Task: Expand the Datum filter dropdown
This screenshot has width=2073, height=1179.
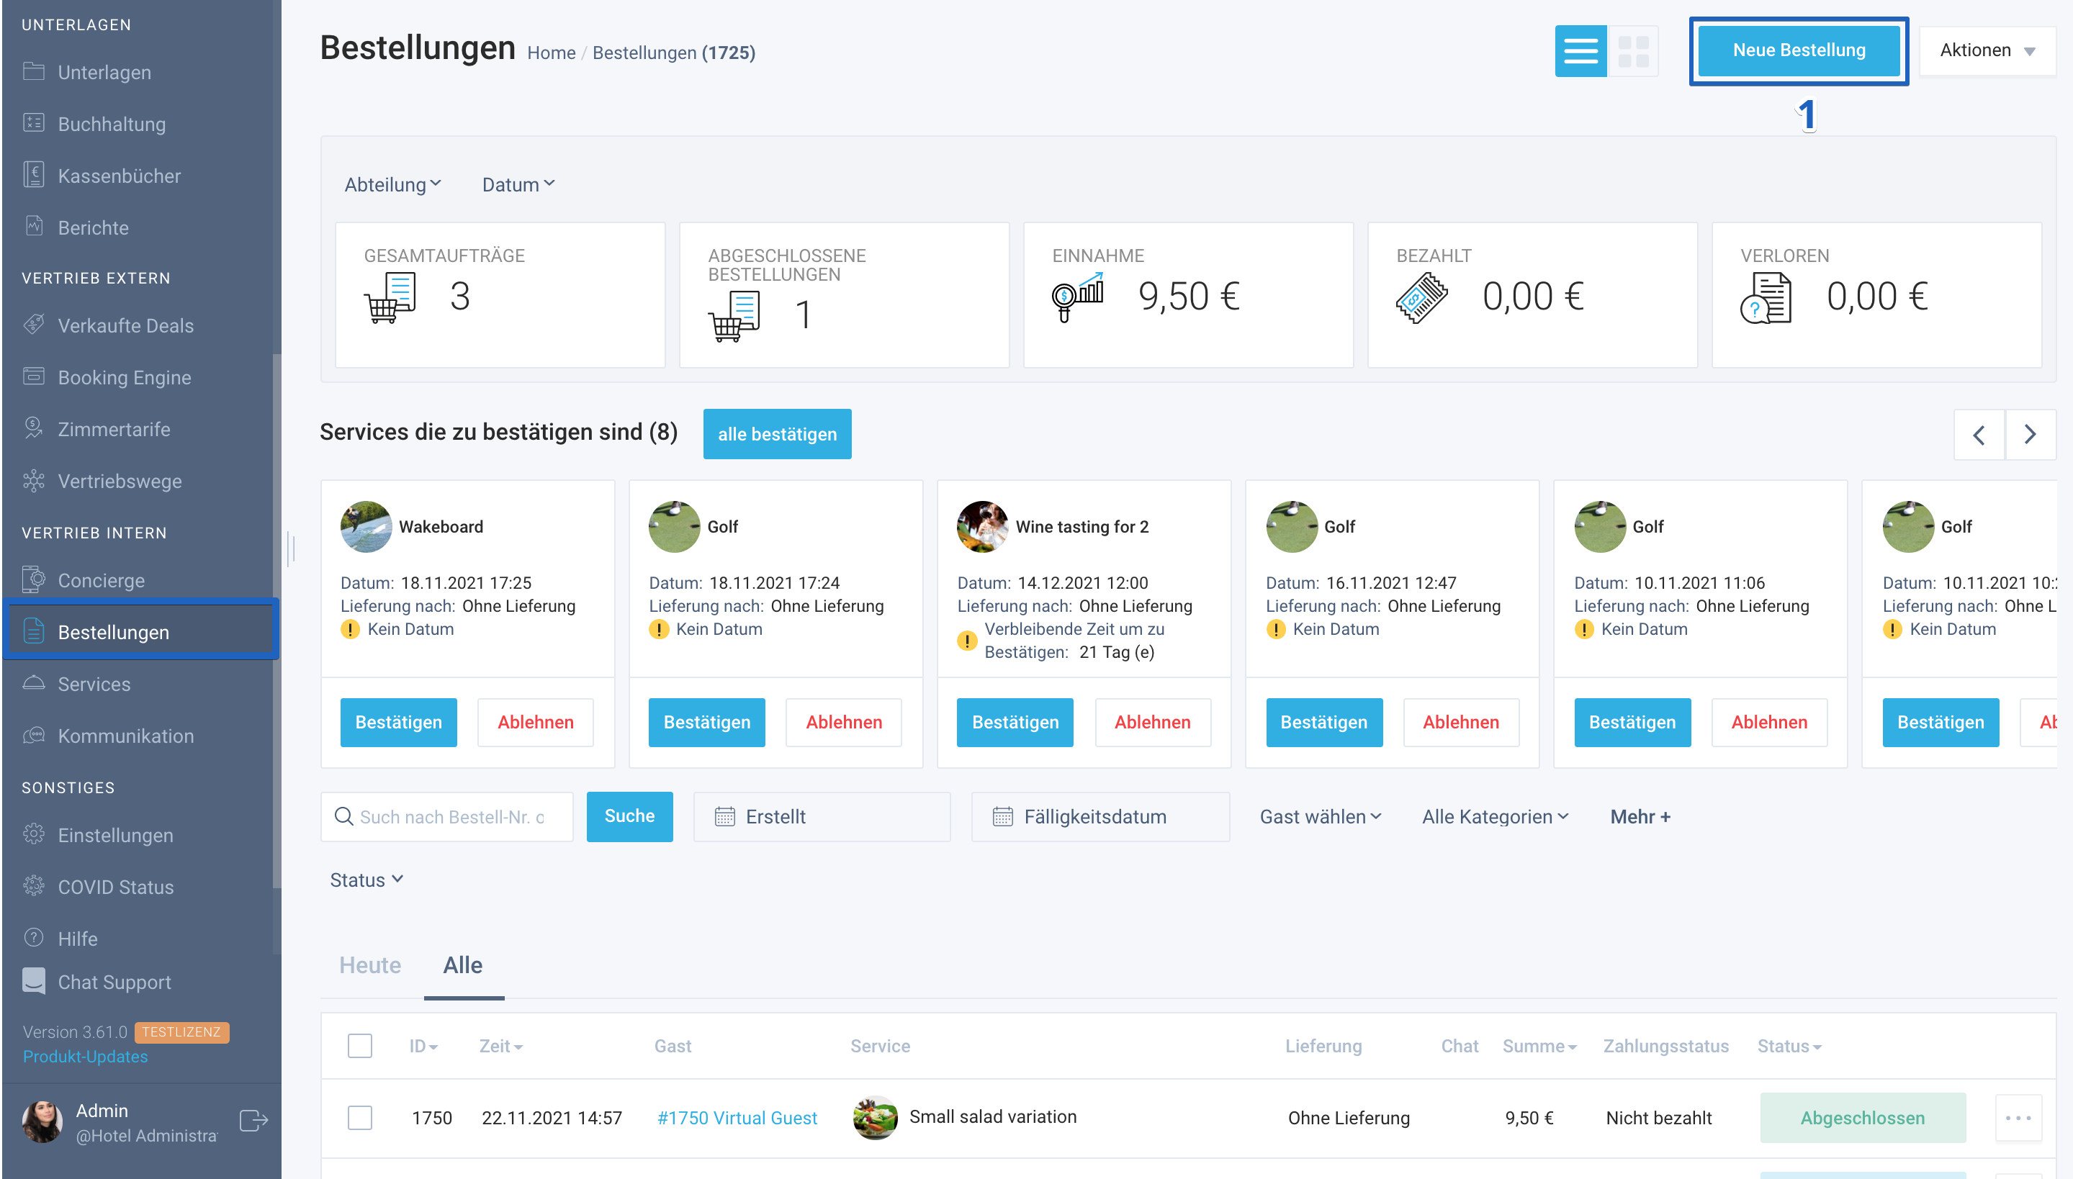Action: click(518, 184)
